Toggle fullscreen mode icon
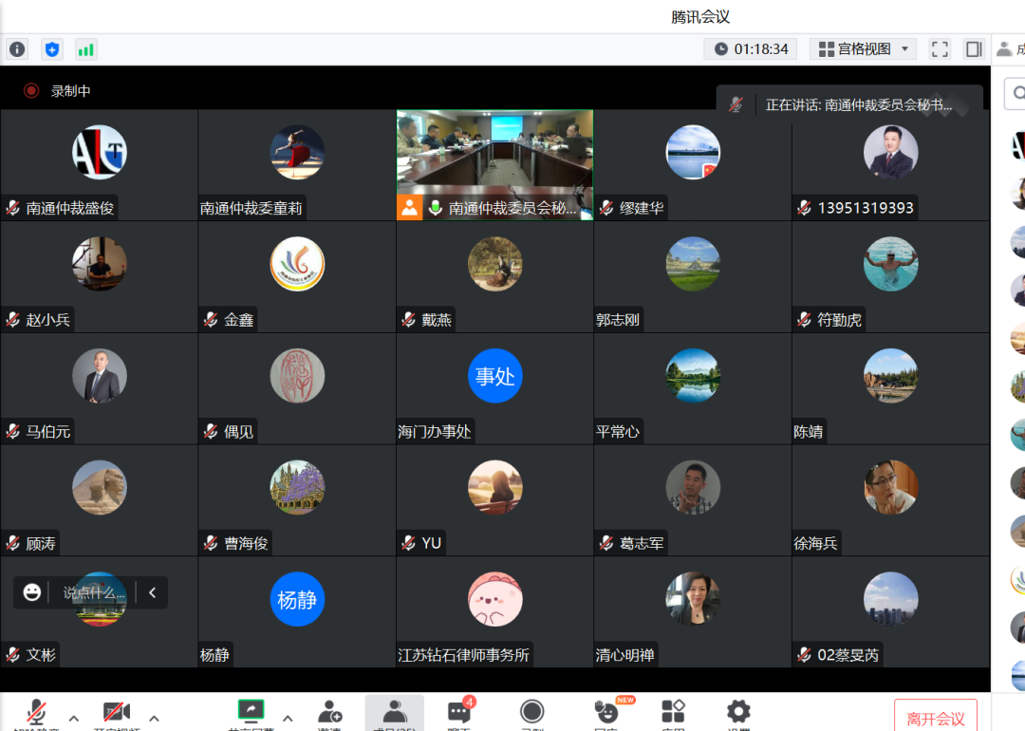 [940, 49]
